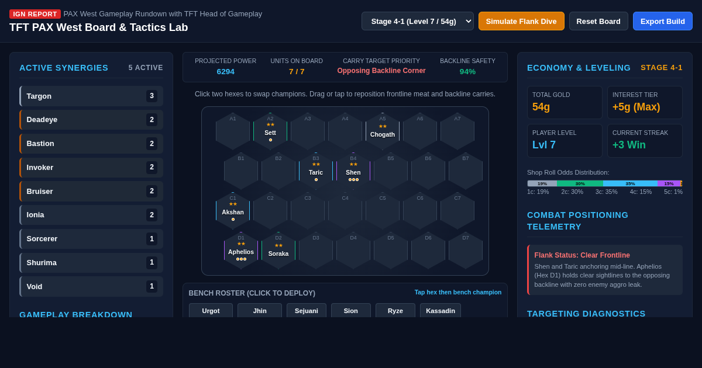Screen dimensions: 702x368
Task: Click empty hex C5
Action: coord(383,211)
